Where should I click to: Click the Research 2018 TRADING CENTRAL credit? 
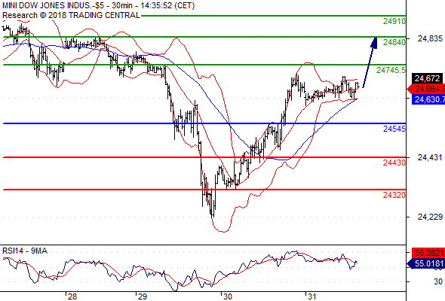[71, 15]
